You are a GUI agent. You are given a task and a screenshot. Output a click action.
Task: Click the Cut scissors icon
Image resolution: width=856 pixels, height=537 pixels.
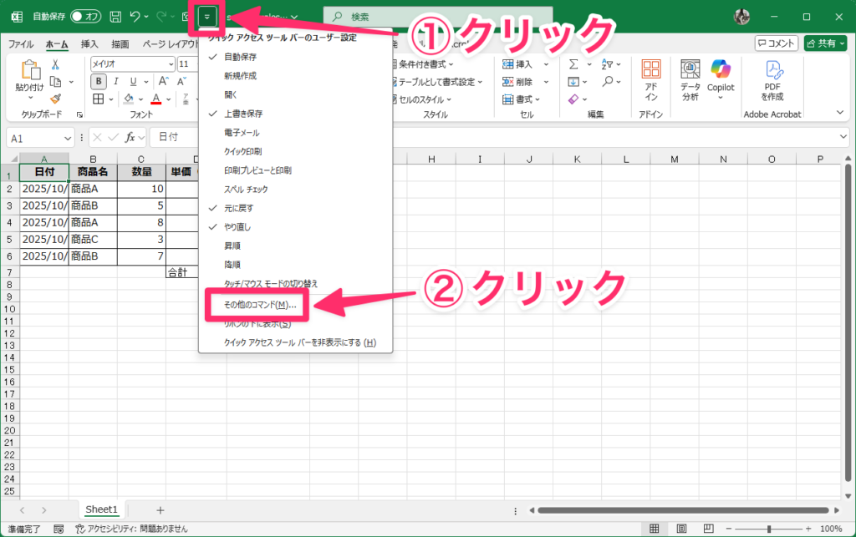[x=55, y=64]
